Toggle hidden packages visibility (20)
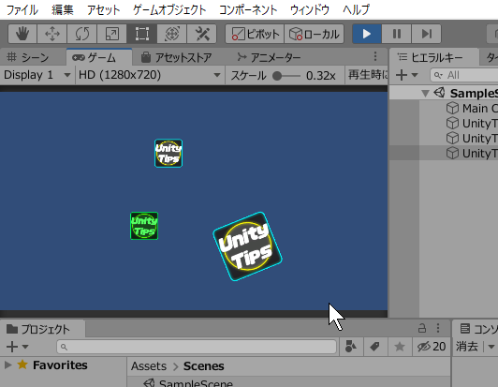This screenshot has height=387, width=498. click(431, 347)
